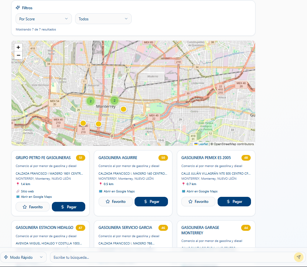The image size is (307, 267).
Task: Expand the Modo Rápido mode selector
Action: click(x=24, y=257)
